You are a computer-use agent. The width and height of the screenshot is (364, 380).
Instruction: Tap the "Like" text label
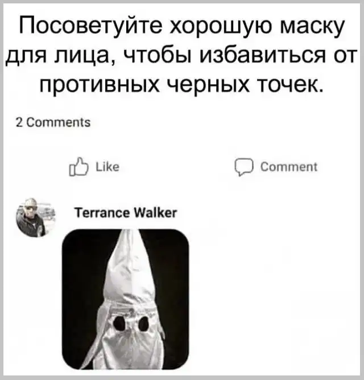click(x=107, y=167)
